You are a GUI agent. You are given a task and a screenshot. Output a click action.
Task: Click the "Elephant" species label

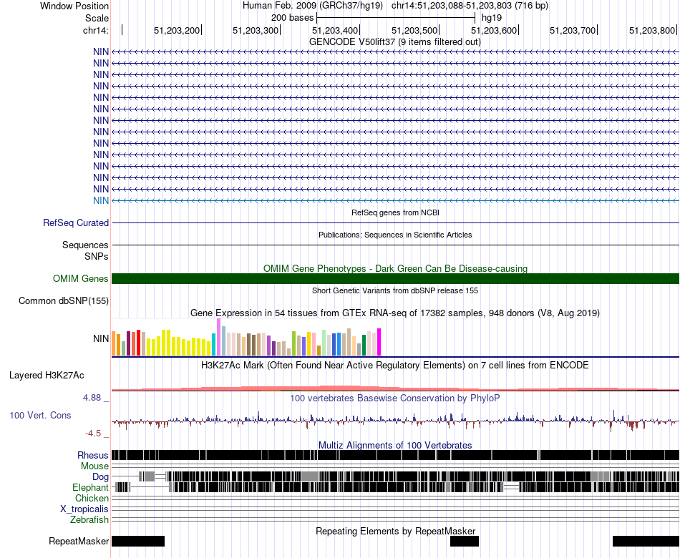click(90, 487)
